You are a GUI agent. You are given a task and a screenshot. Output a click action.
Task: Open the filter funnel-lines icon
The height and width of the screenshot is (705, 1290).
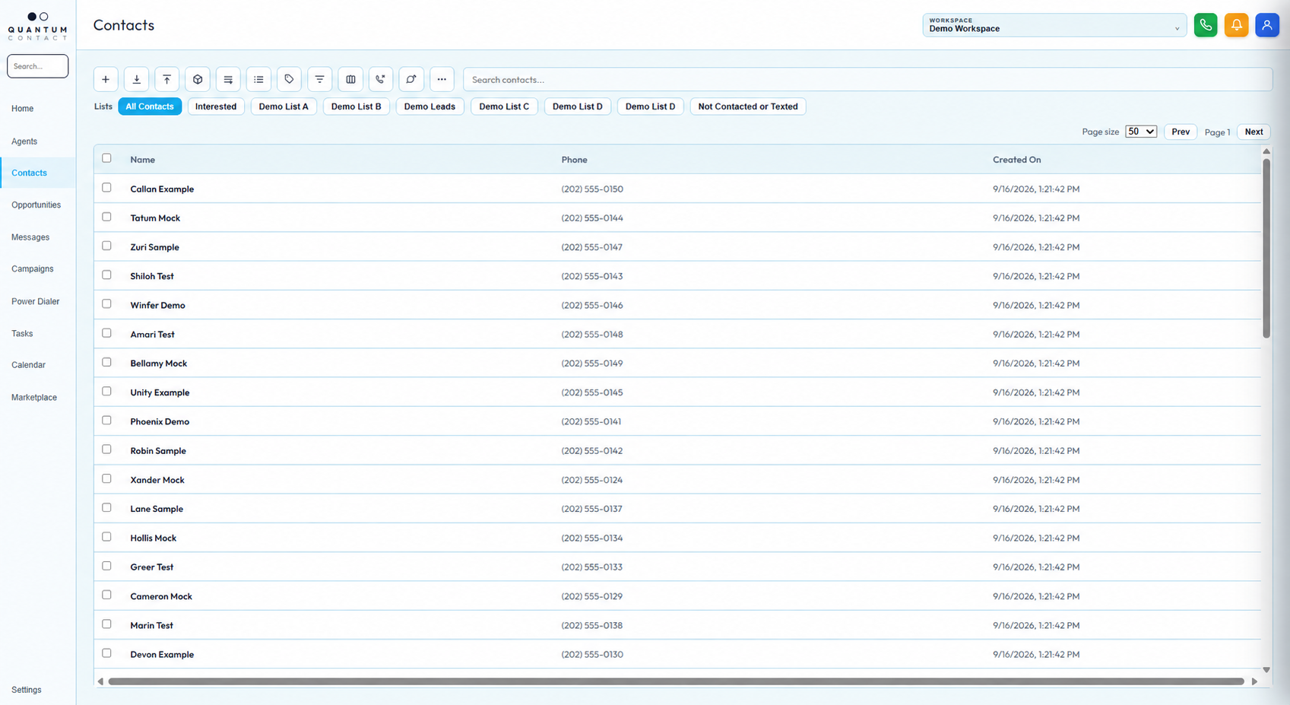coord(319,79)
